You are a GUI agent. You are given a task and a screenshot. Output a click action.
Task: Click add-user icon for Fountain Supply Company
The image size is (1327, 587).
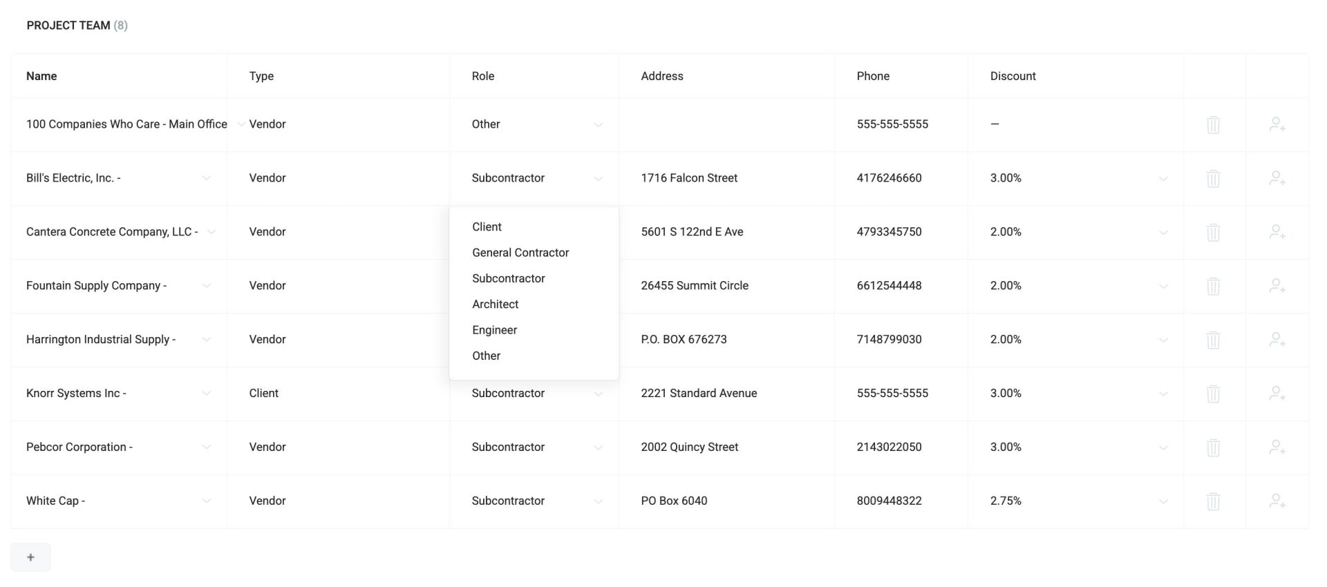pyautogui.click(x=1277, y=286)
